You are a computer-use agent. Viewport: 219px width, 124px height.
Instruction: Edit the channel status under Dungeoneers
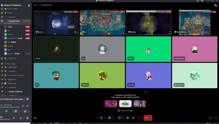(11, 24)
